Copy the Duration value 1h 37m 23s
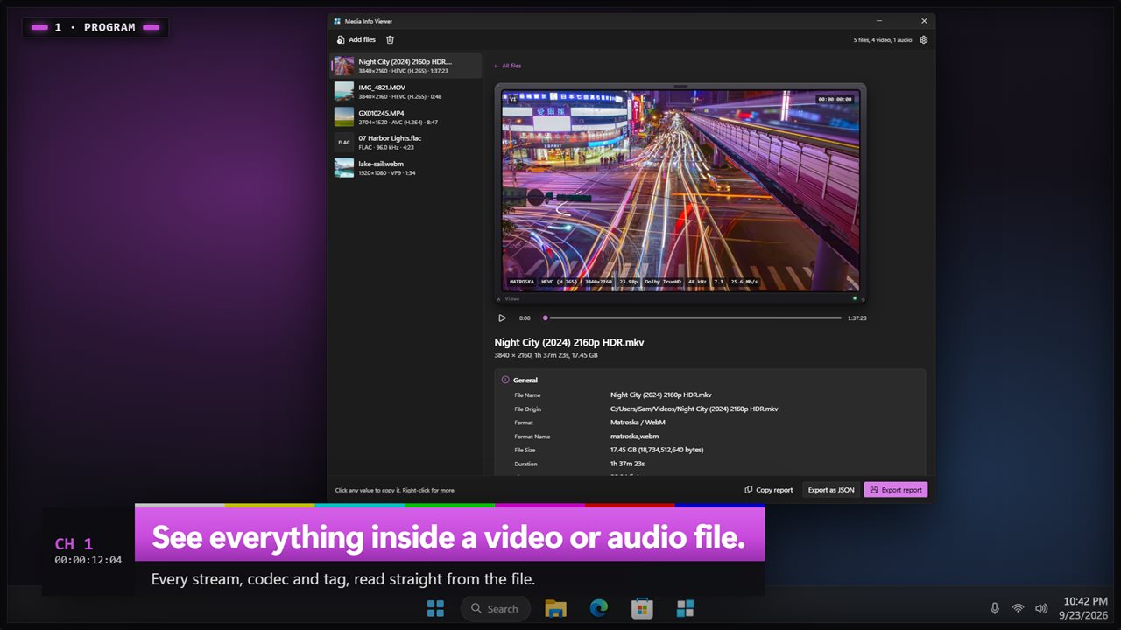 click(628, 464)
